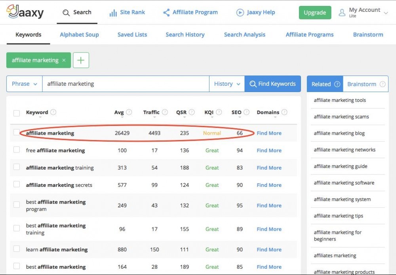Switch to the Alphabet Soup tab
This screenshot has height=275, width=396.
pos(79,35)
